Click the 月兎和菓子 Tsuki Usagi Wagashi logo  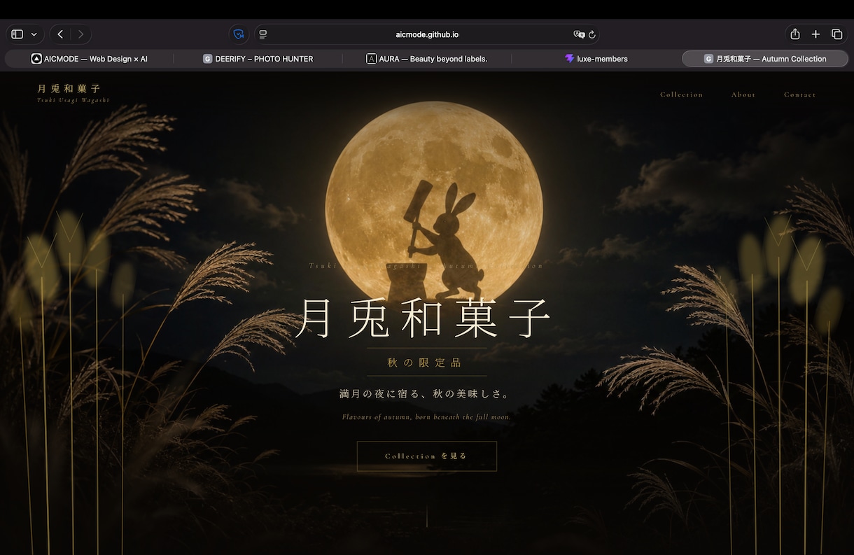click(x=73, y=93)
